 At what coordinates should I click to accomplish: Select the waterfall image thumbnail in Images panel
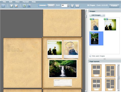pyautogui.click(x=94, y=39)
